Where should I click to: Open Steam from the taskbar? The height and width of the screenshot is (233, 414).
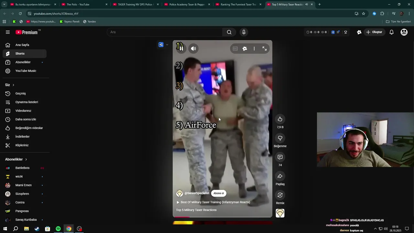click(37, 229)
